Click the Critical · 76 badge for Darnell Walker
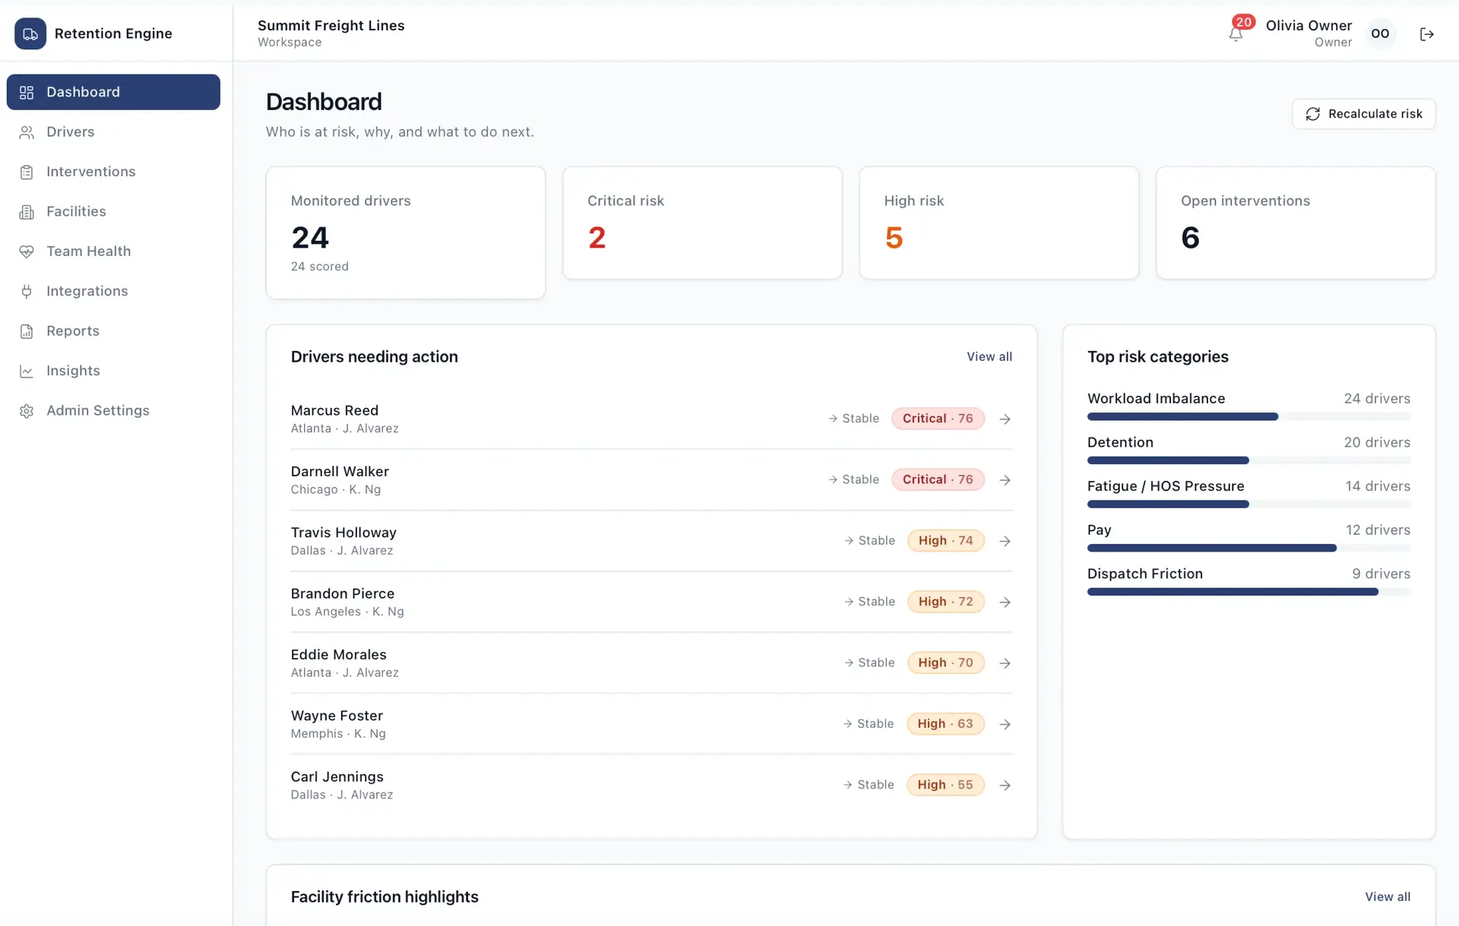The height and width of the screenshot is (926, 1459). 938,479
